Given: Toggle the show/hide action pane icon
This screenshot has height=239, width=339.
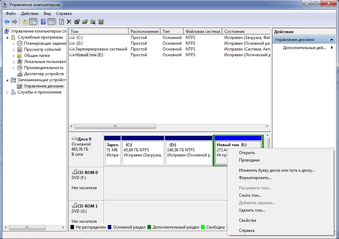Looking at the screenshot, I should tap(52, 22).
